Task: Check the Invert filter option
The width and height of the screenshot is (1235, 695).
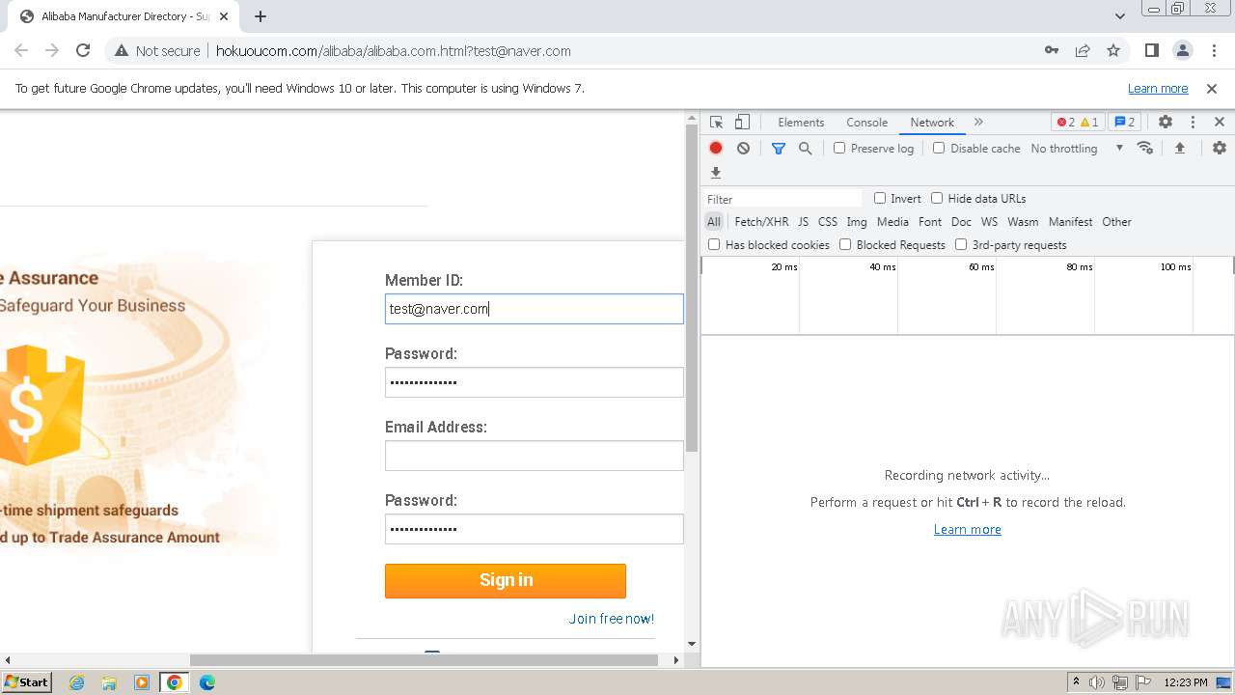Action: tap(880, 198)
